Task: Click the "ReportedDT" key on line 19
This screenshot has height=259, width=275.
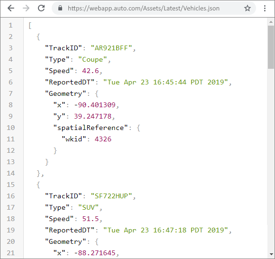Action: pyautogui.click(x=70, y=230)
